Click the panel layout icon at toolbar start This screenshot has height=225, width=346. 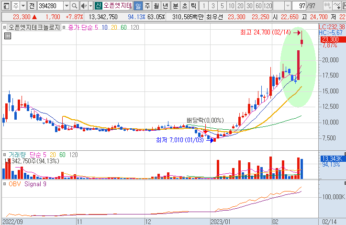[x=6, y=6]
